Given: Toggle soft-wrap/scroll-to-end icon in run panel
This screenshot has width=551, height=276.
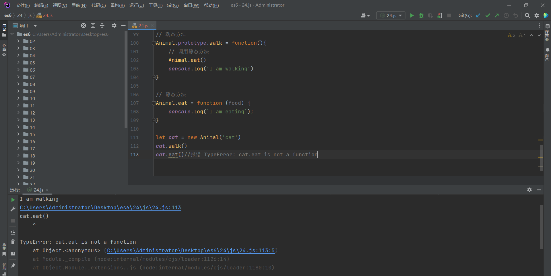Looking at the screenshot, I should pyautogui.click(x=13, y=232).
